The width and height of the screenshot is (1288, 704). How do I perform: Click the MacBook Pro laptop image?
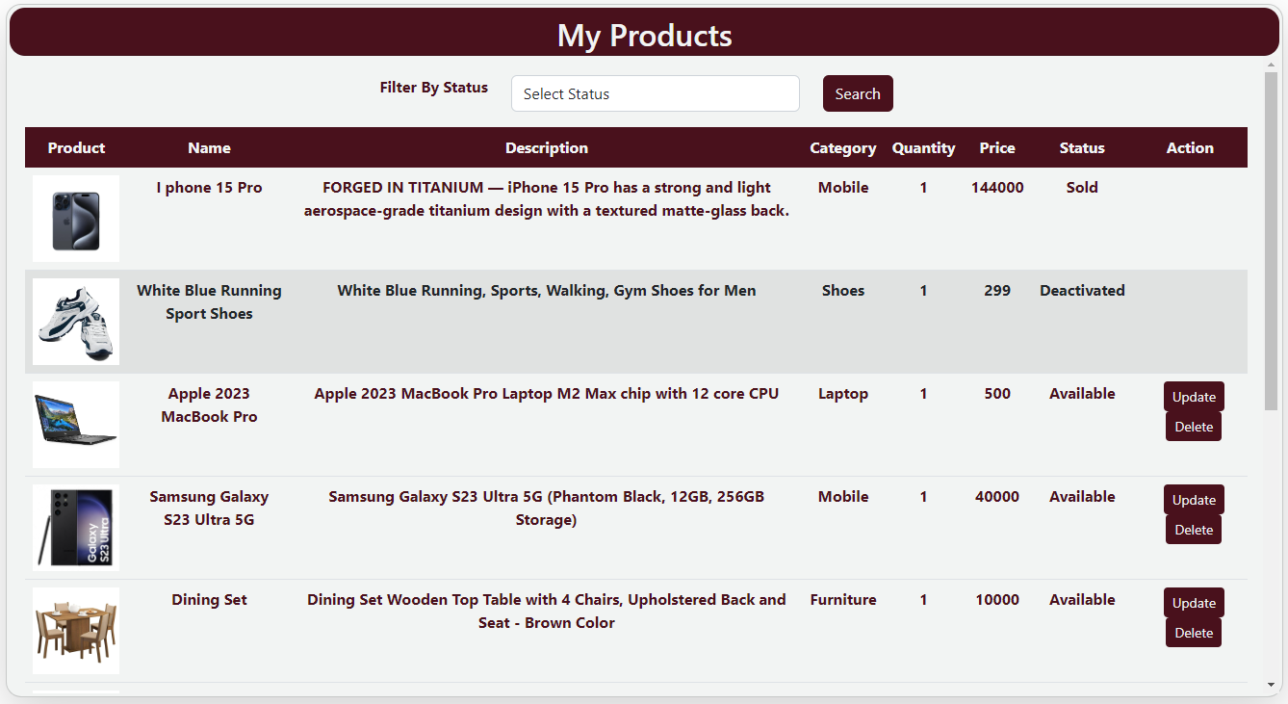click(76, 425)
